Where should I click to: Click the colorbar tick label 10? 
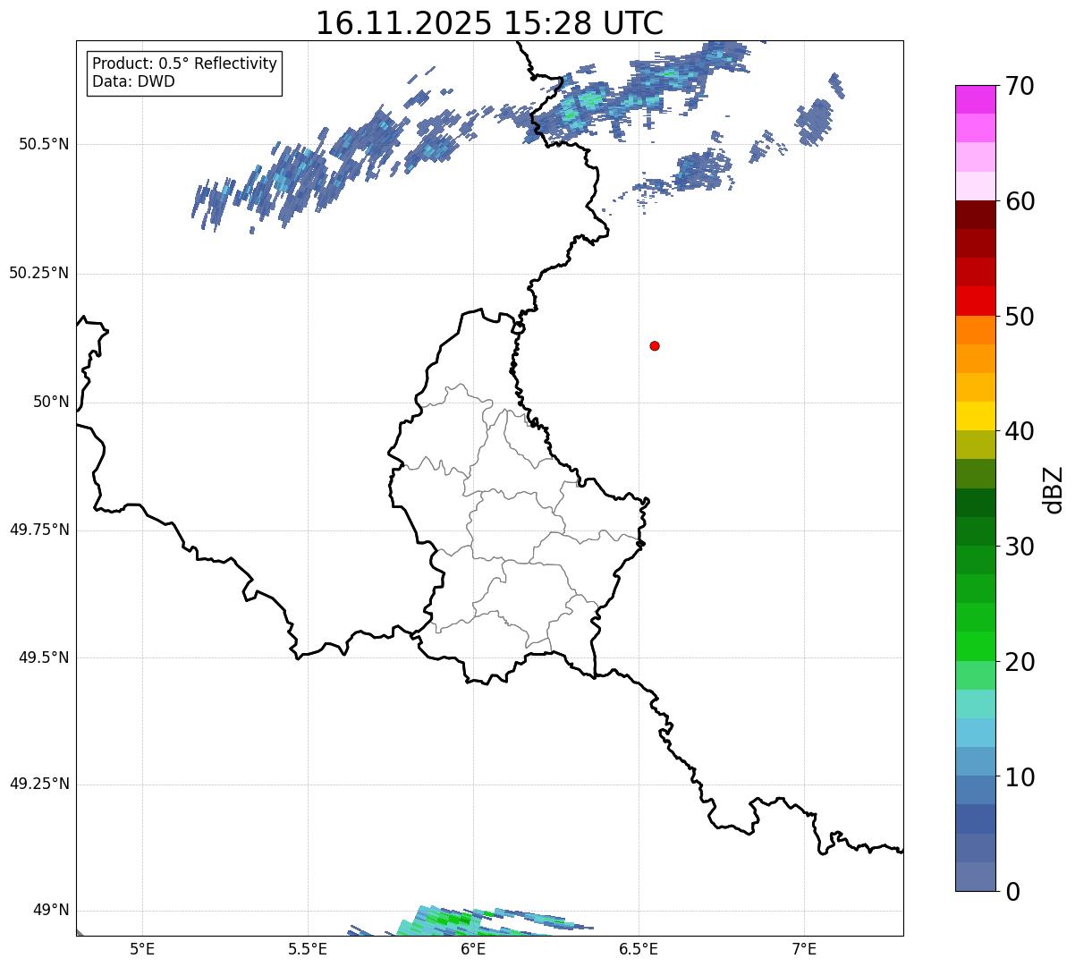[1020, 776]
